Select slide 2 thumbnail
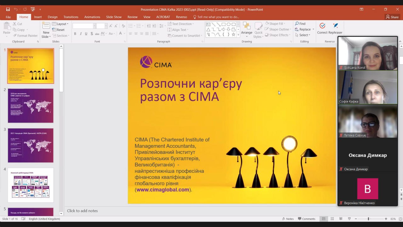Image resolution: width=403 pixels, height=227 pixels. click(x=31, y=106)
